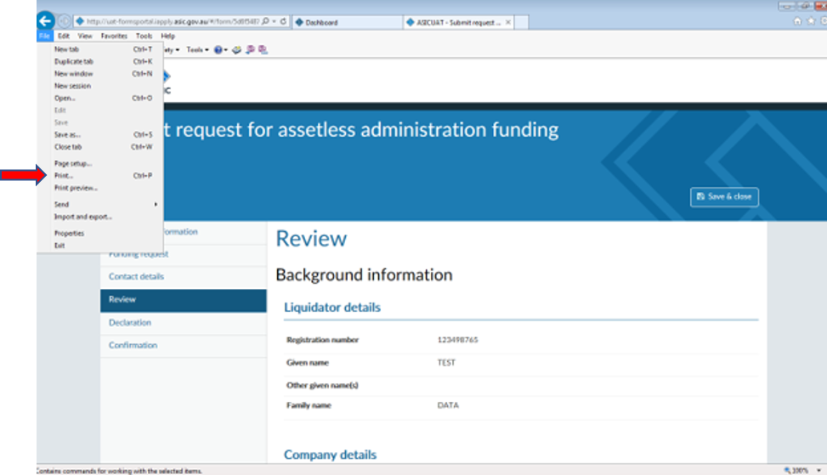Expand the arrow beside Help icon
Image resolution: width=827 pixels, height=475 pixels.
click(226, 50)
